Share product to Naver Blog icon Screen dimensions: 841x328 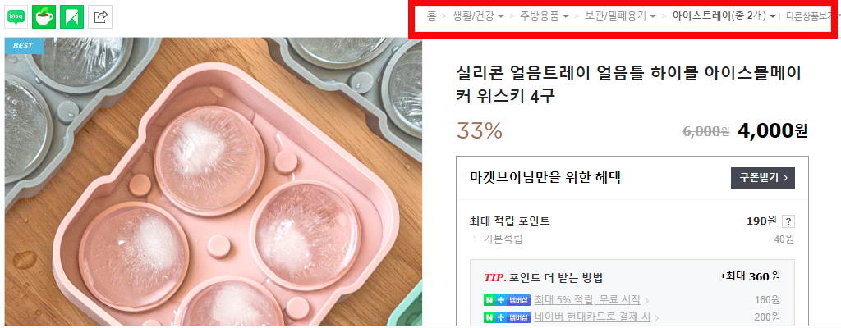coord(16,16)
